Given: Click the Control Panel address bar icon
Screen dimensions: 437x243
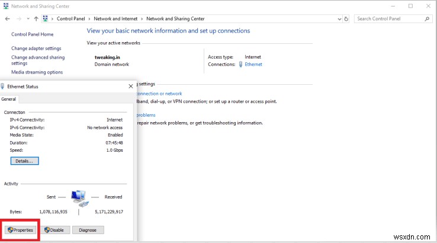Looking at the screenshot, I should click(x=45, y=19).
